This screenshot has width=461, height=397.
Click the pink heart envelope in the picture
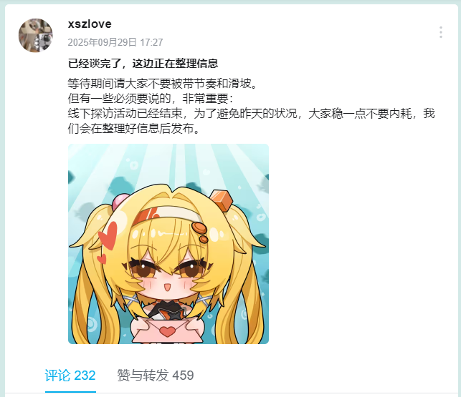(167, 331)
